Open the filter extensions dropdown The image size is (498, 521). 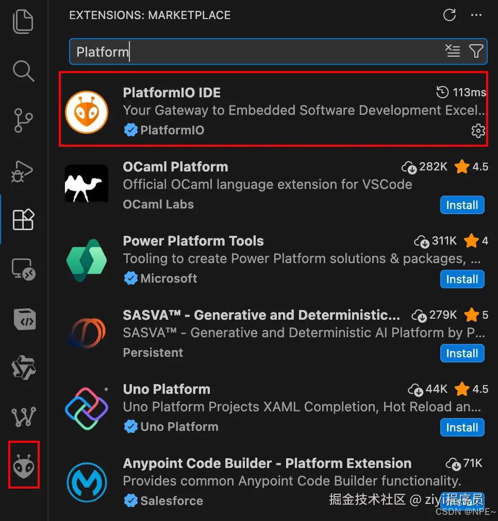(476, 51)
